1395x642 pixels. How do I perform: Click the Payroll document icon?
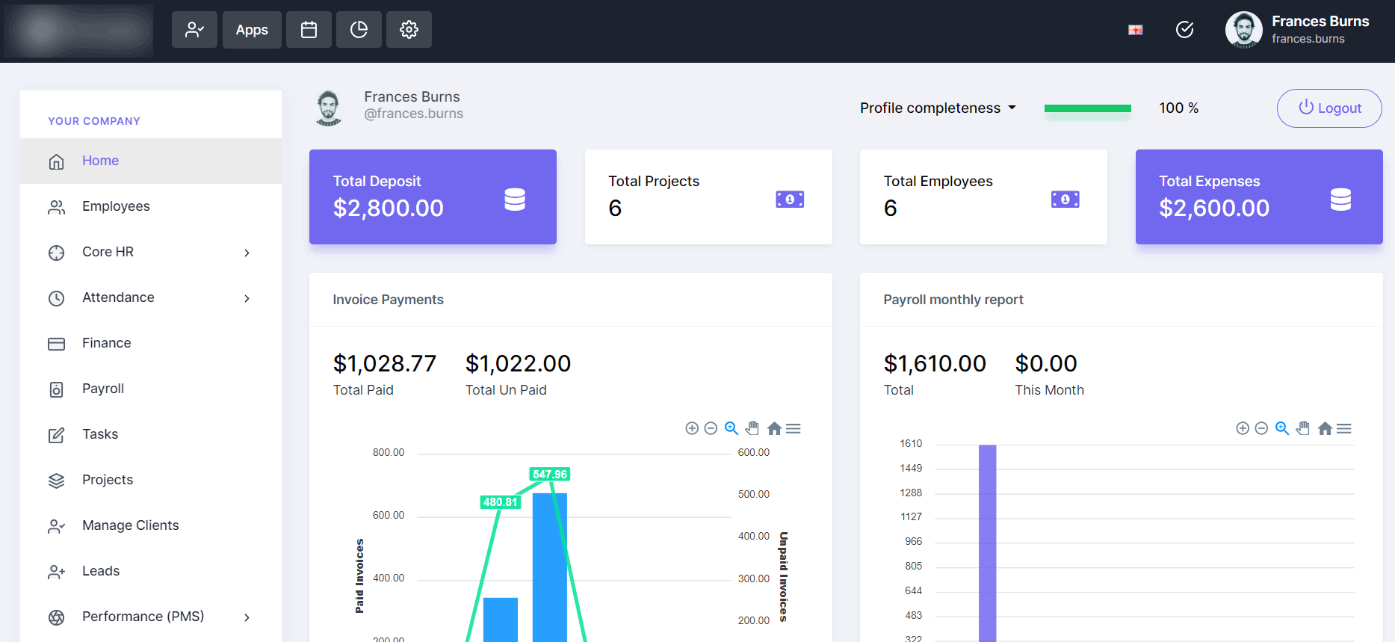click(56, 389)
